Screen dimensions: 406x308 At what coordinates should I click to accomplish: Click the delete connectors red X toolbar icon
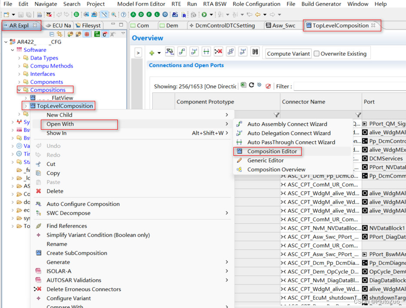pyautogui.click(x=218, y=51)
